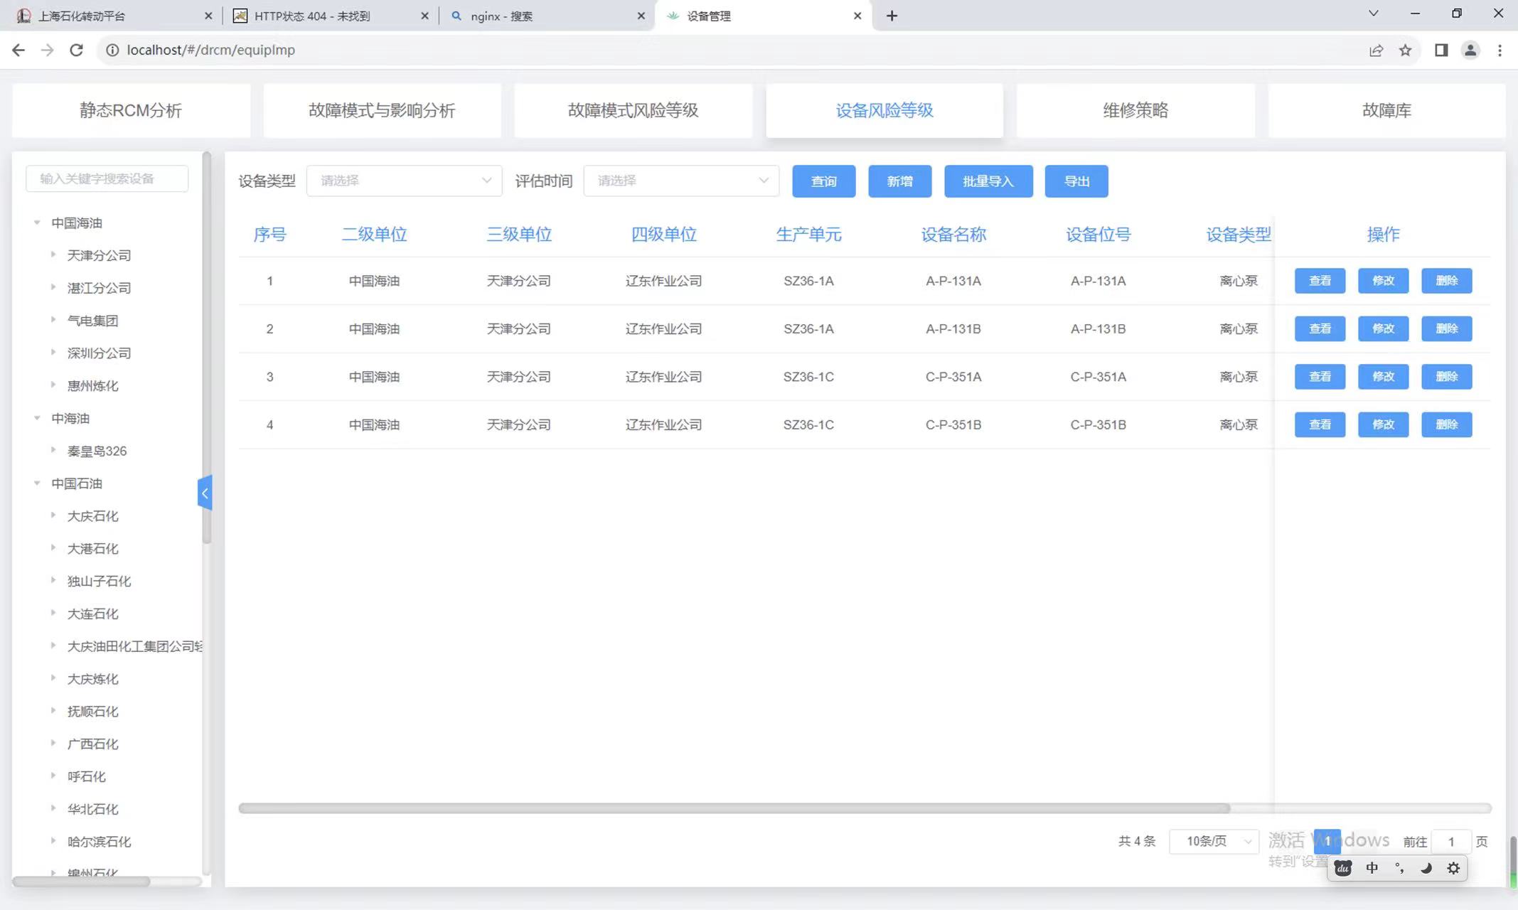
Task: Open a new browser tab
Action: pos(892,16)
